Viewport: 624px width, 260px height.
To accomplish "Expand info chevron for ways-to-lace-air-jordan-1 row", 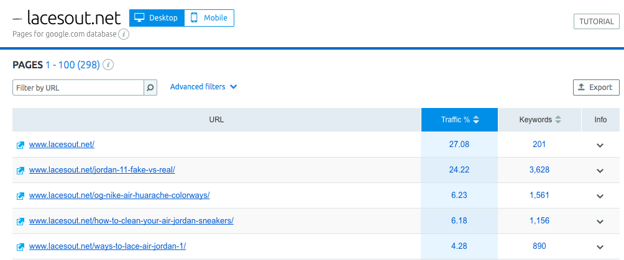I will tap(600, 247).
